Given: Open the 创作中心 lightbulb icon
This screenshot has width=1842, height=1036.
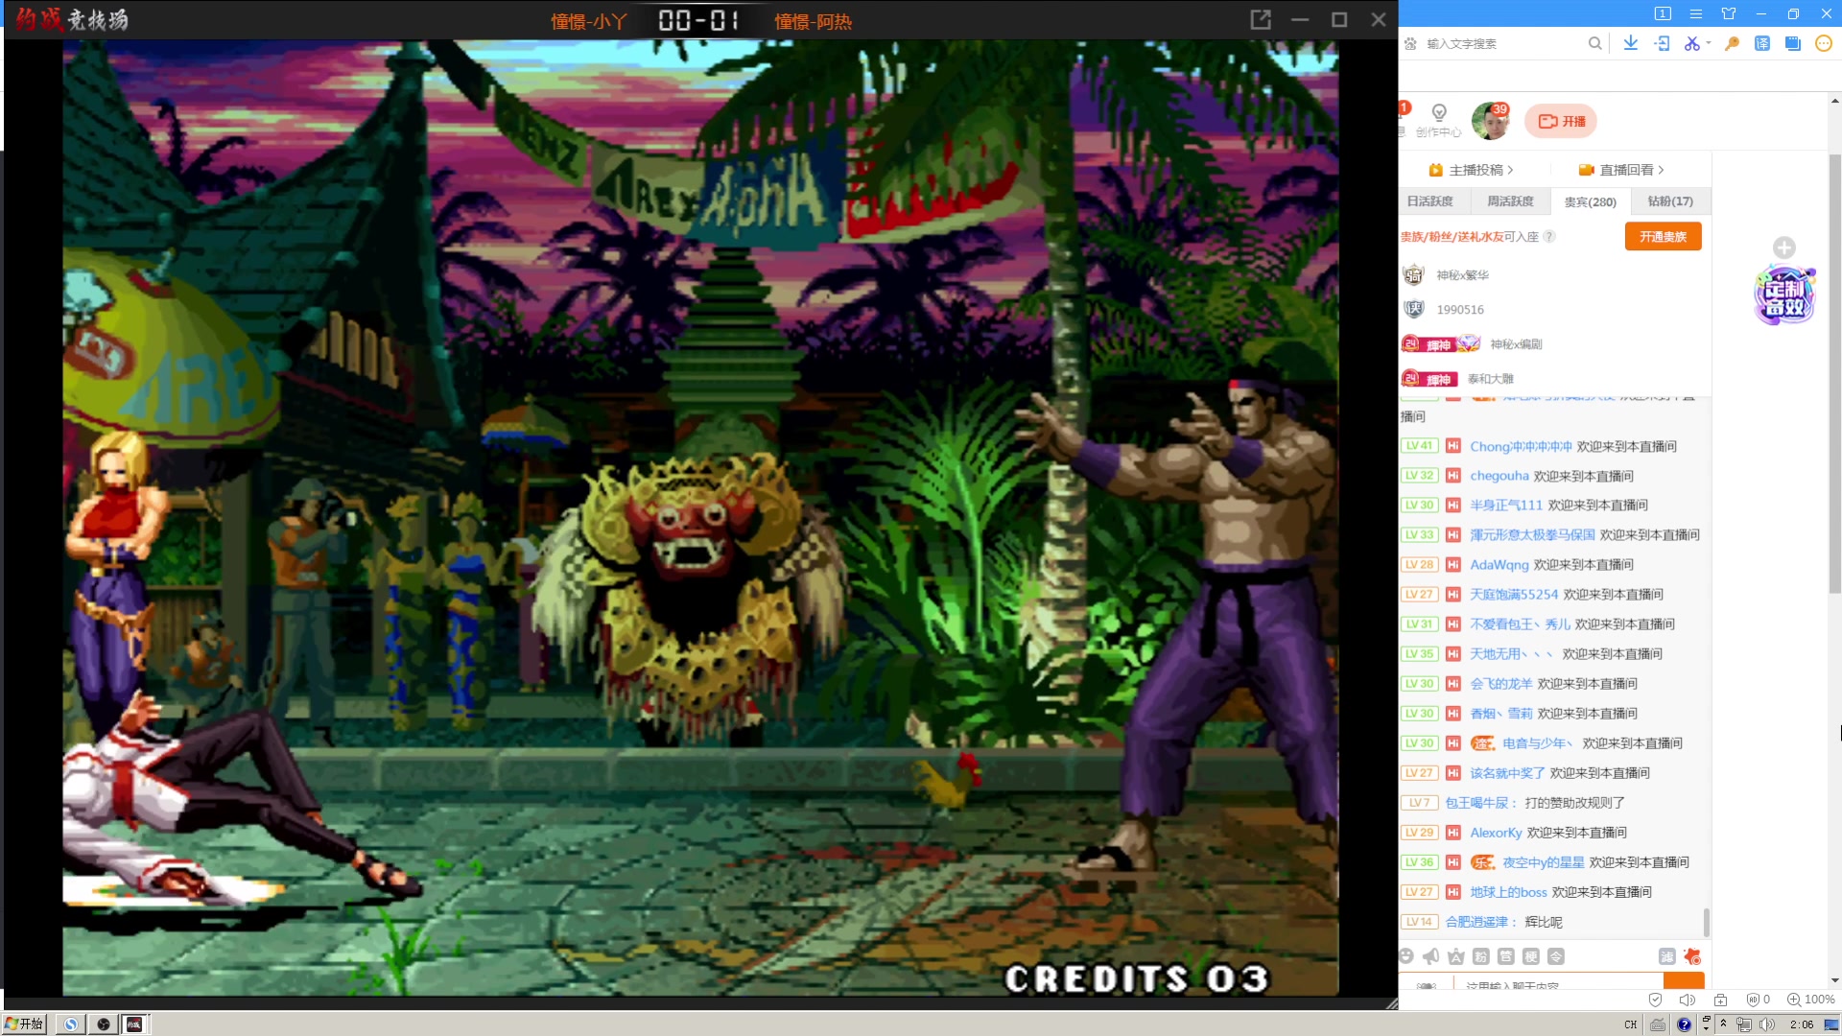Looking at the screenshot, I should coord(1438,120).
